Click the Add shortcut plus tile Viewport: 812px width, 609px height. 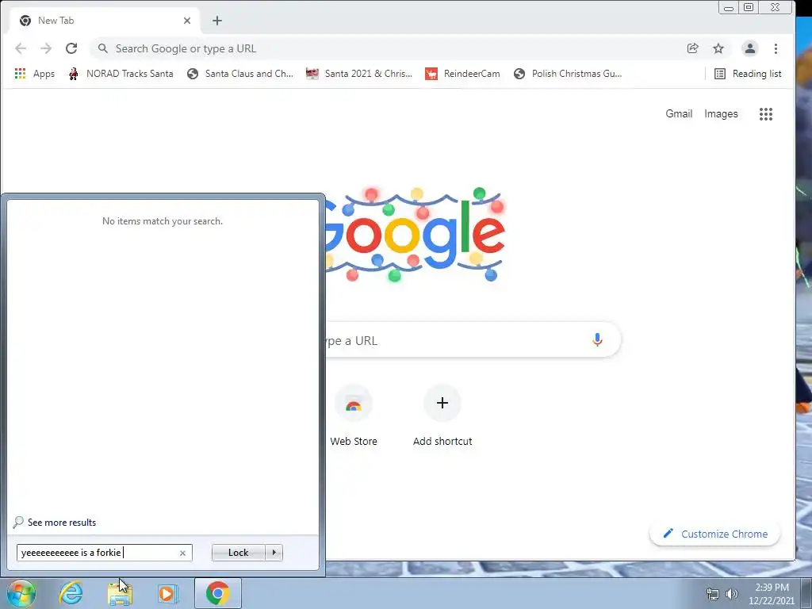(x=442, y=416)
